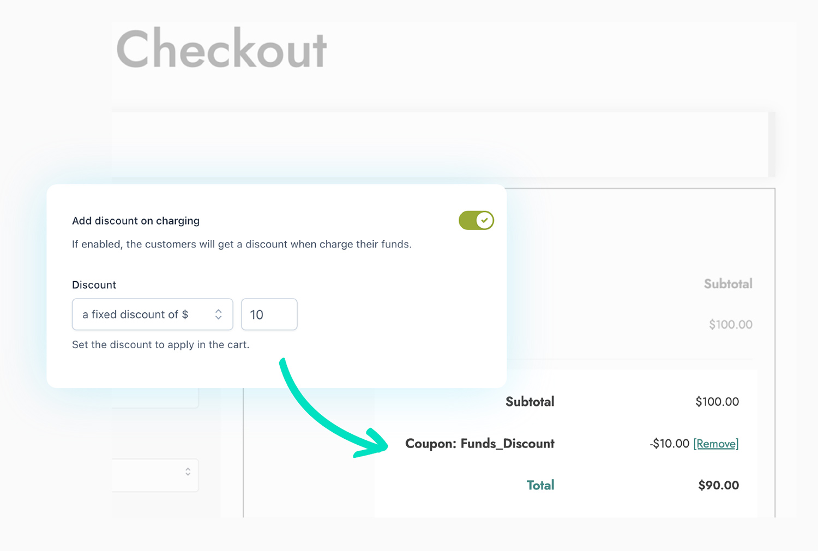
Task: Disable the Add discount on charging toggle
Action: pyautogui.click(x=476, y=220)
